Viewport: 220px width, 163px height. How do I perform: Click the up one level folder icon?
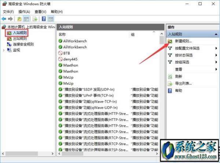19,19
